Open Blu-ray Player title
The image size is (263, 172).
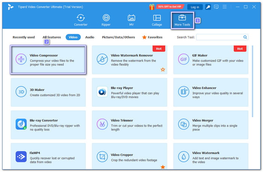(x=122, y=88)
